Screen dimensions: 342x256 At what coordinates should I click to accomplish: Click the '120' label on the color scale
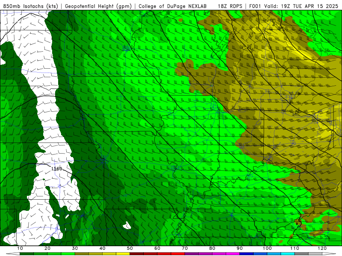[x=322, y=248]
